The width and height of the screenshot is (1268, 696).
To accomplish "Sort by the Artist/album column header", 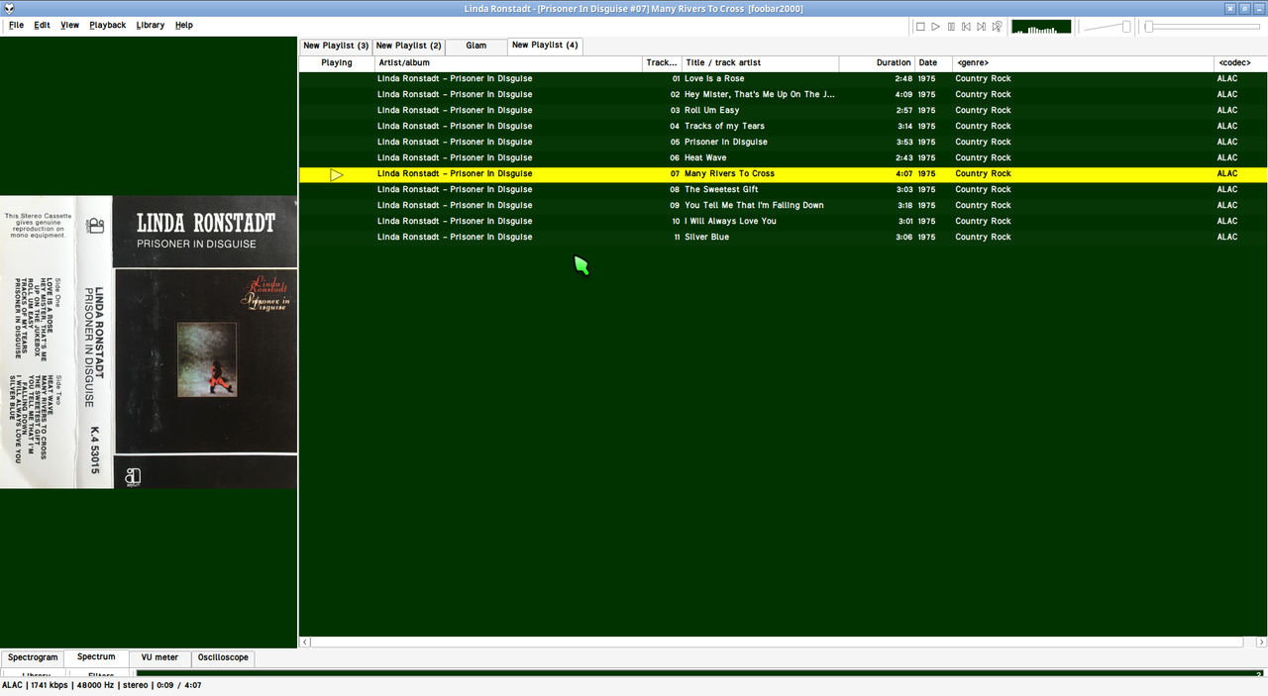I will [x=508, y=62].
